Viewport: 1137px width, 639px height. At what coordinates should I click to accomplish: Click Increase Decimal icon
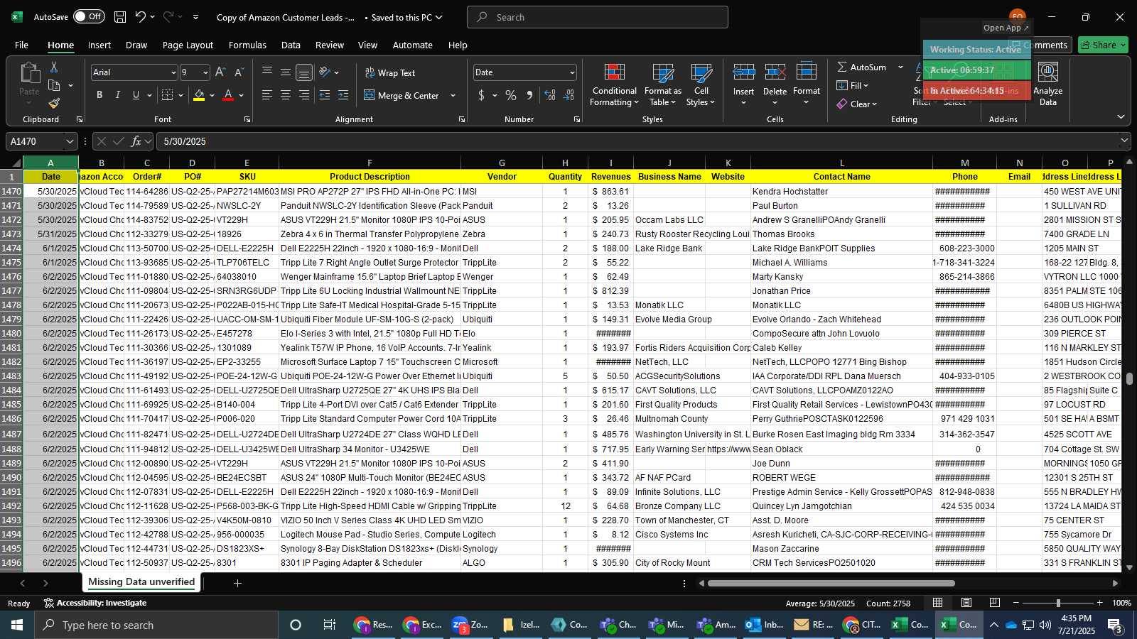550,95
